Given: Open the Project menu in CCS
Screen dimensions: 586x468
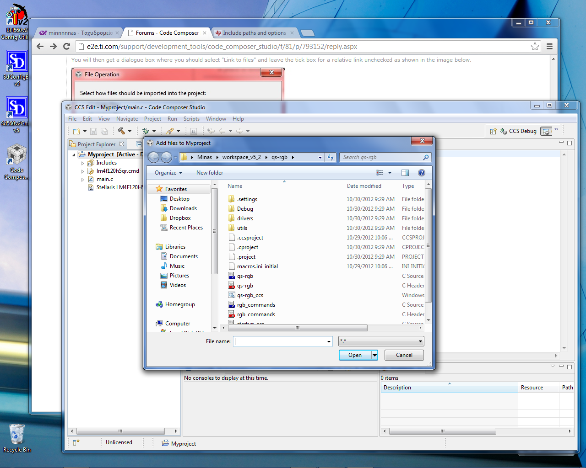Looking at the screenshot, I should [152, 119].
